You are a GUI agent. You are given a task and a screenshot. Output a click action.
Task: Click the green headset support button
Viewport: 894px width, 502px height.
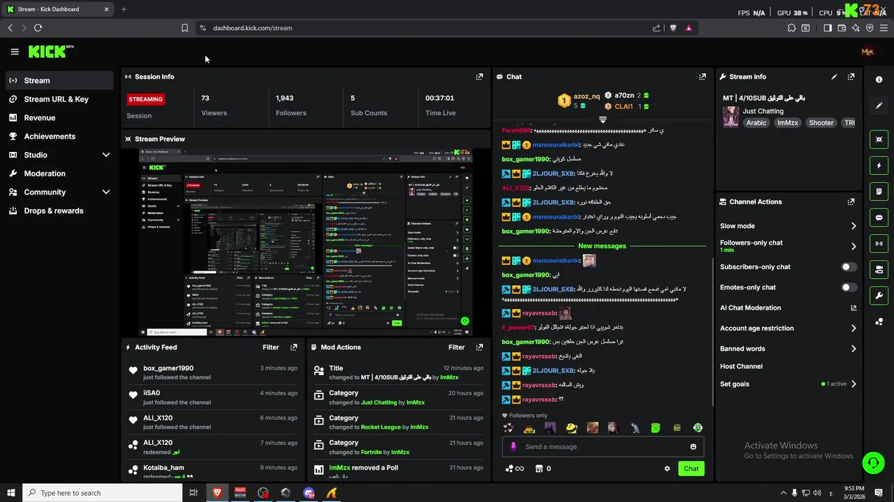872,463
